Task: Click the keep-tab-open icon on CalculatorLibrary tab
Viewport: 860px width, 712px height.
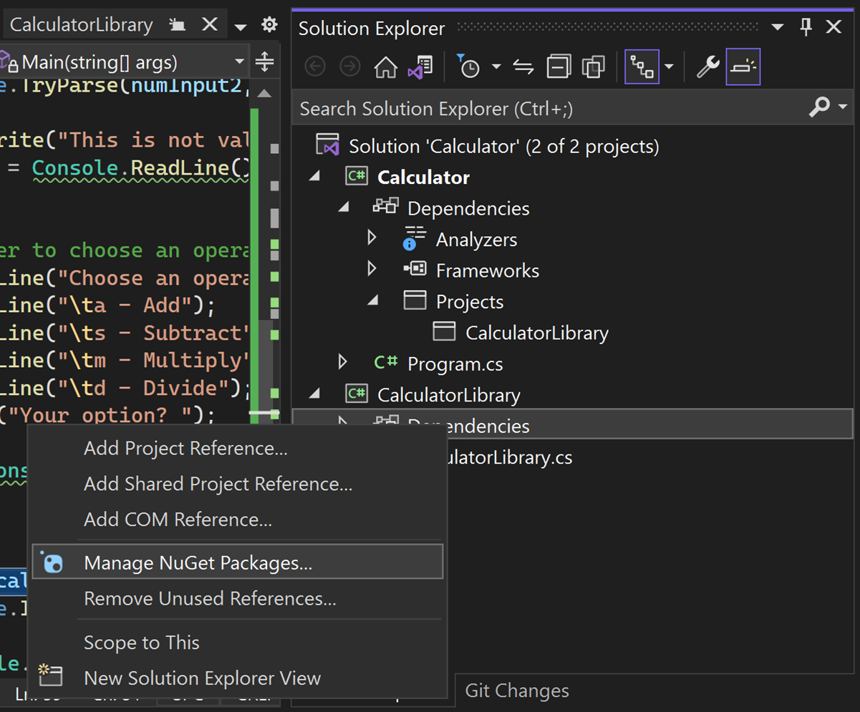Action: pyautogui.click(x=178, y=24)
